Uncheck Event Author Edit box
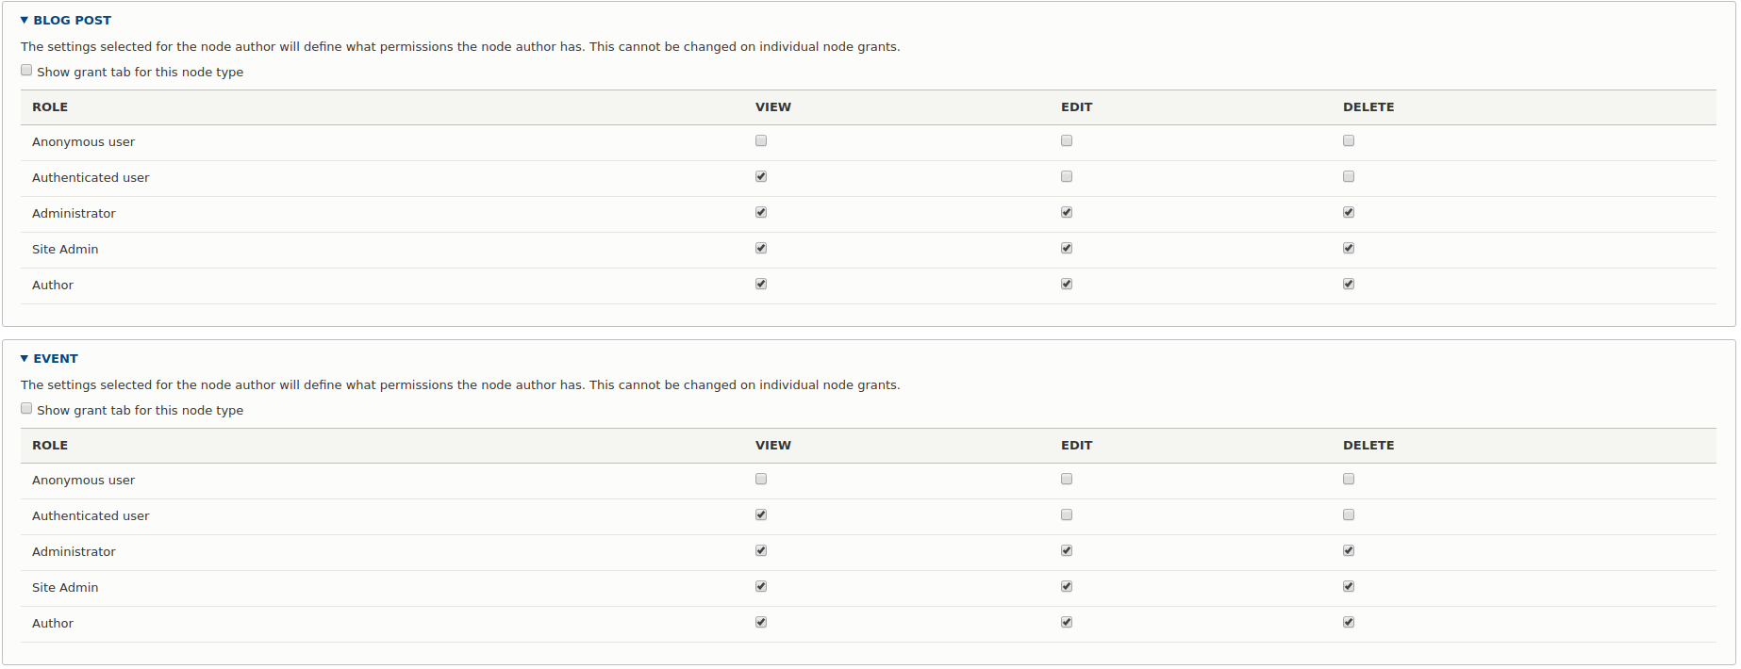The width and height of the screenshot is (1741, 669). coord(1067,623)
